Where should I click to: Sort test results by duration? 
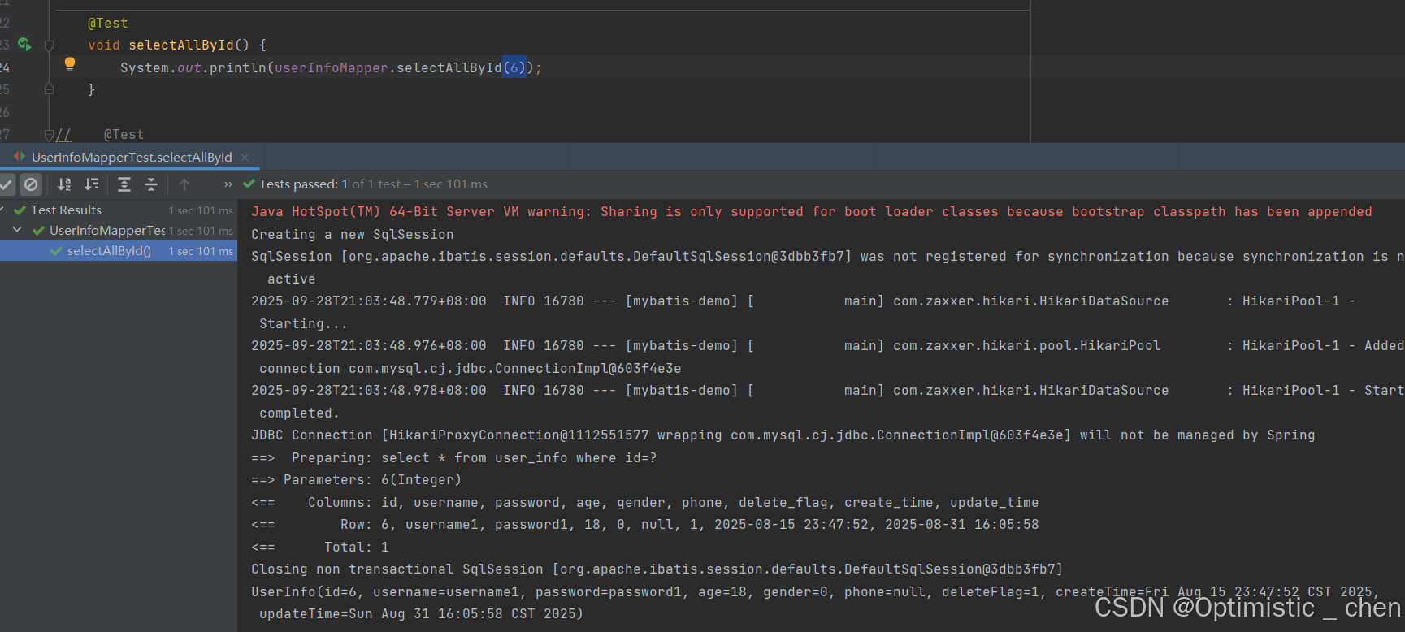tap(92, 184)
